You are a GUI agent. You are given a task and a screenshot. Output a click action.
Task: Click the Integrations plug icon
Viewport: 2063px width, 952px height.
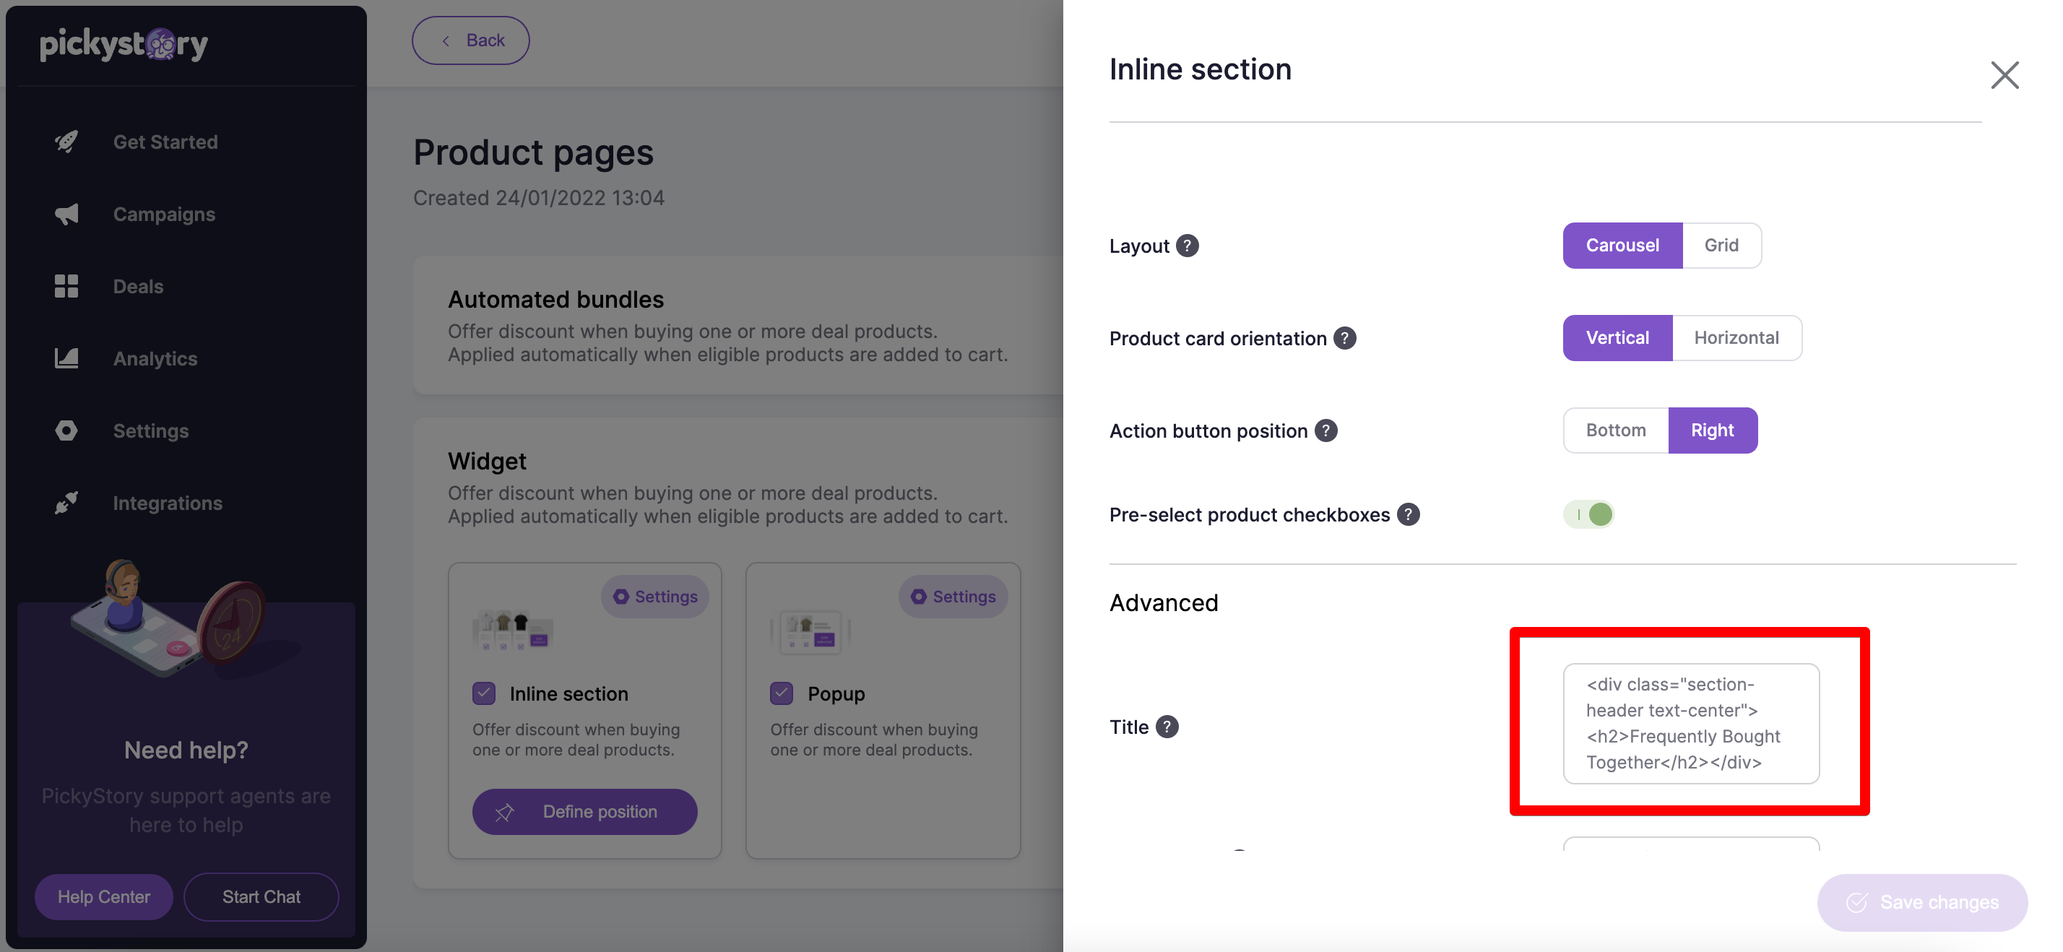click(66, 503)
